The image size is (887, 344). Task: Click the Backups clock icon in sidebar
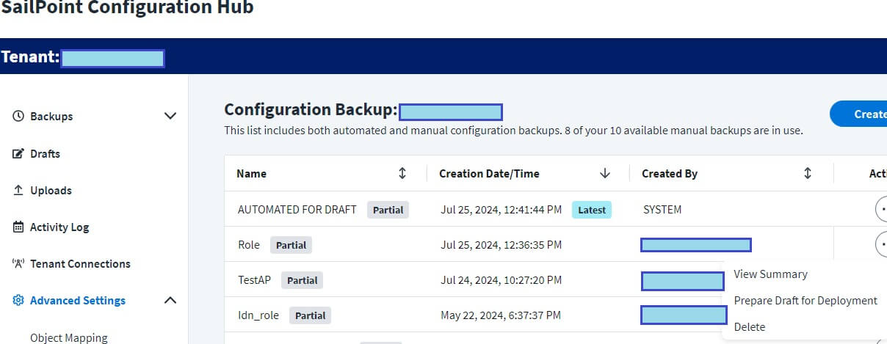[x=18, y=116]
